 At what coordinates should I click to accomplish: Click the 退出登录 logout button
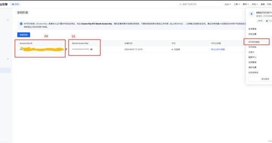pyautogui.click(x=260, y=79)
